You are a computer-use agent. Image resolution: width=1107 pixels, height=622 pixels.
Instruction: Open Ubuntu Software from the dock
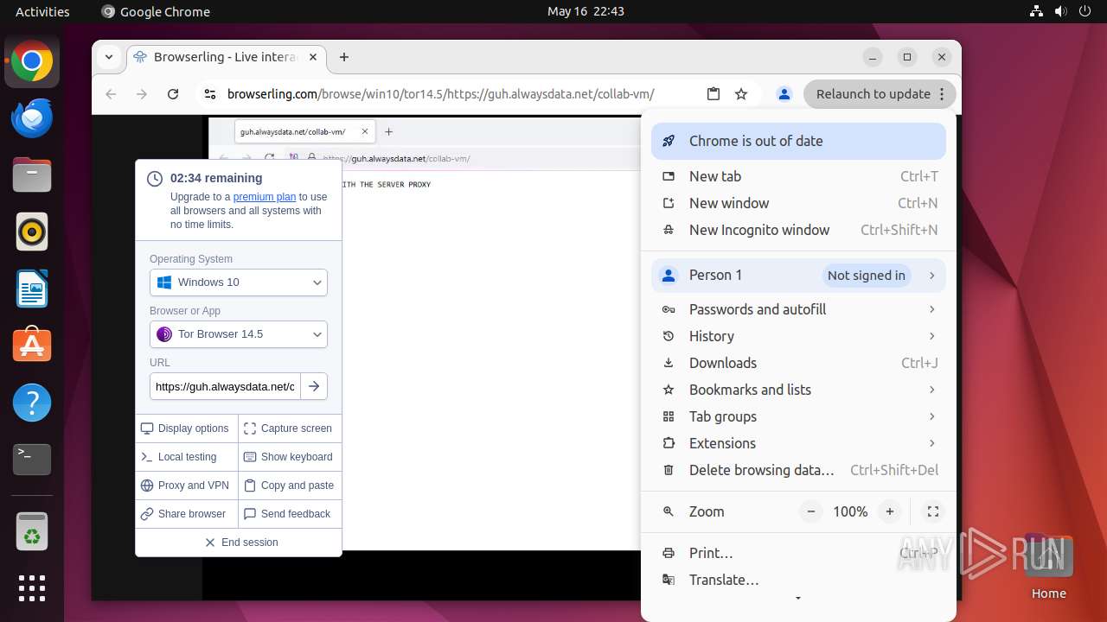[32, 346]
